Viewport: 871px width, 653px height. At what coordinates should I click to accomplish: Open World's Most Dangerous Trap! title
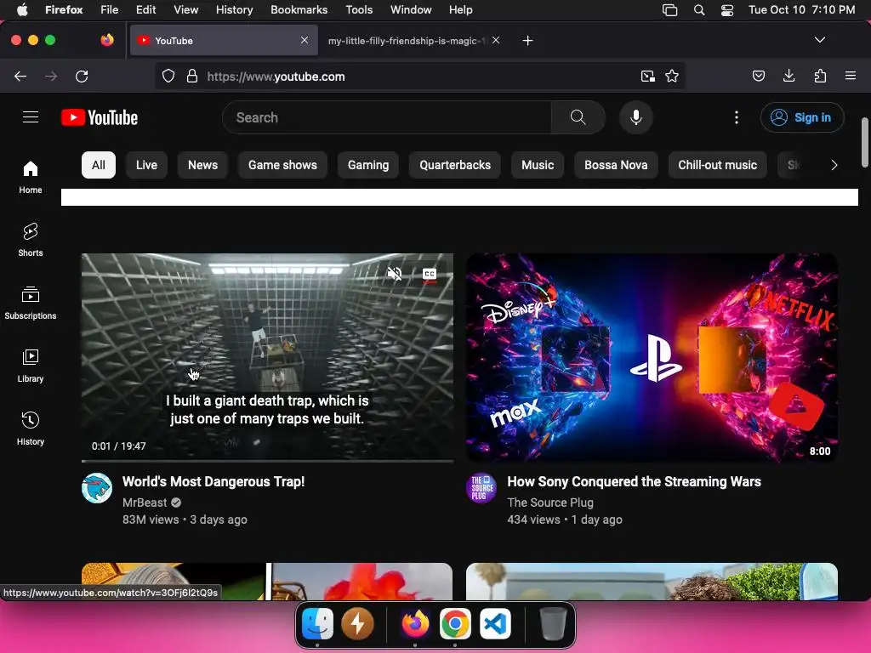pos(213,481)
